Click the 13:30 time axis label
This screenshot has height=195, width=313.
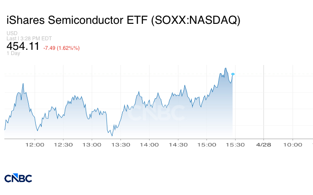pyautogui.click(x=121, y=145)
